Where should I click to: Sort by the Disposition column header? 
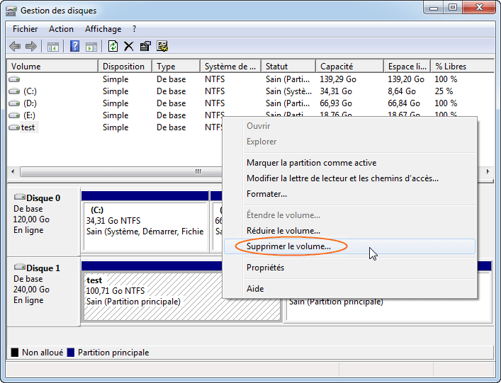[x=125, y=67]
